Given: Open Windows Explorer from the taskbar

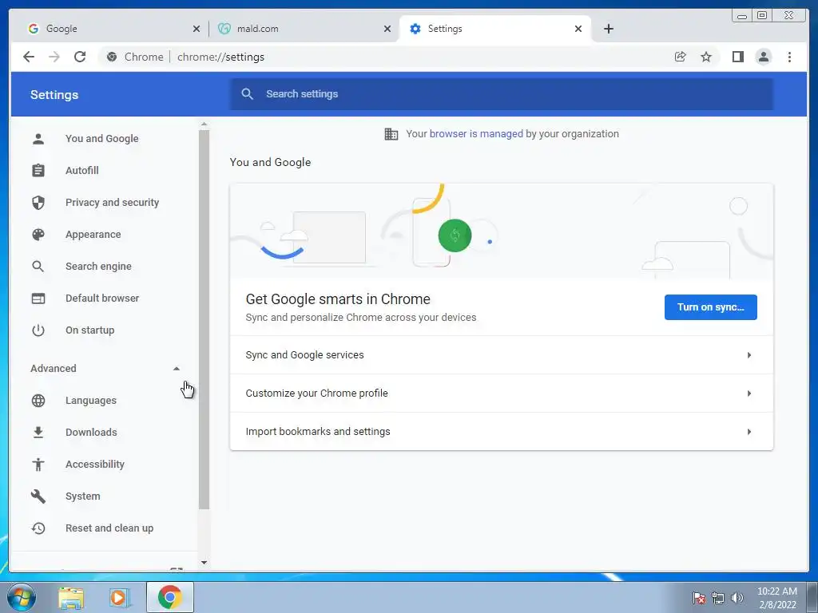Looking at the screenshot, I should [x=71, y=598].
